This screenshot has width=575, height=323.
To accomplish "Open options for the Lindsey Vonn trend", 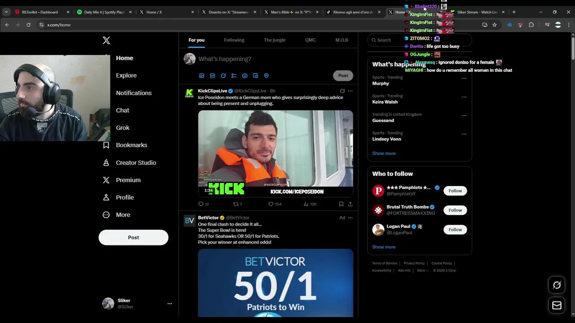I will click(x=464, y=134).
